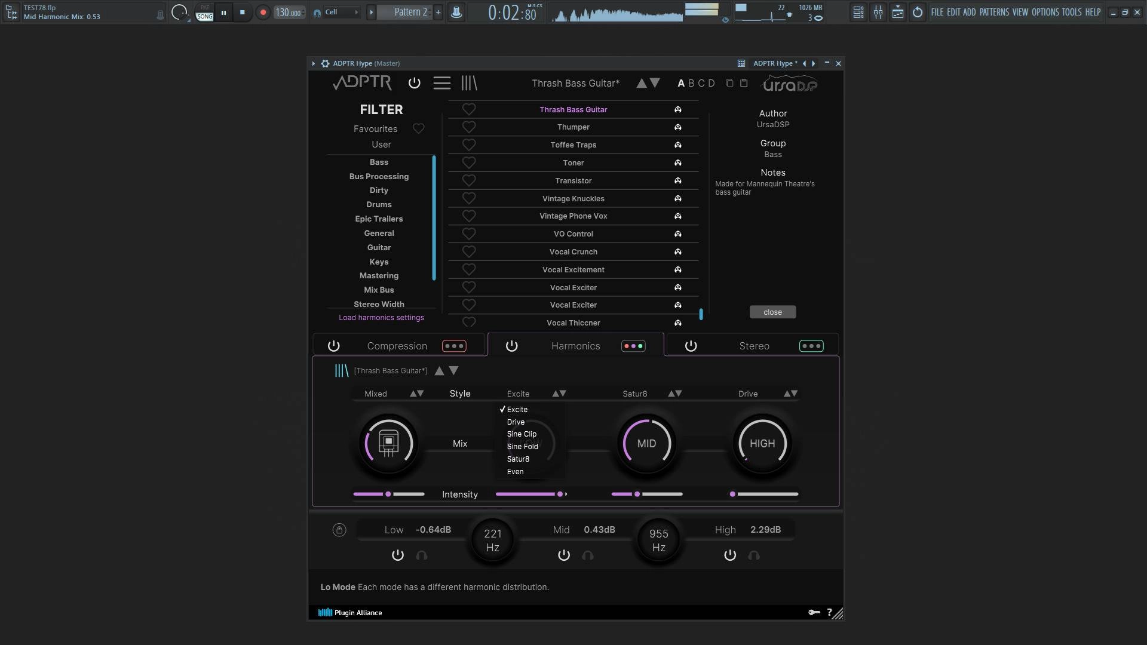Load the Vintage Knuckles preset
Viewport: 1147px width, 645px height.
point(573,198)
